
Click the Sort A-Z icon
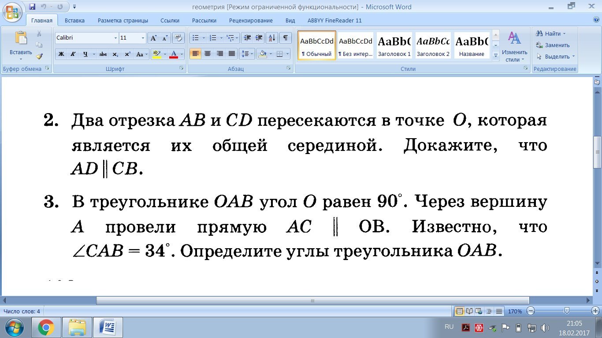coord(272,38)
